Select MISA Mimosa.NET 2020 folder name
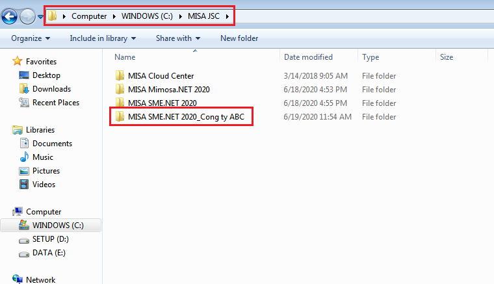 168,90
